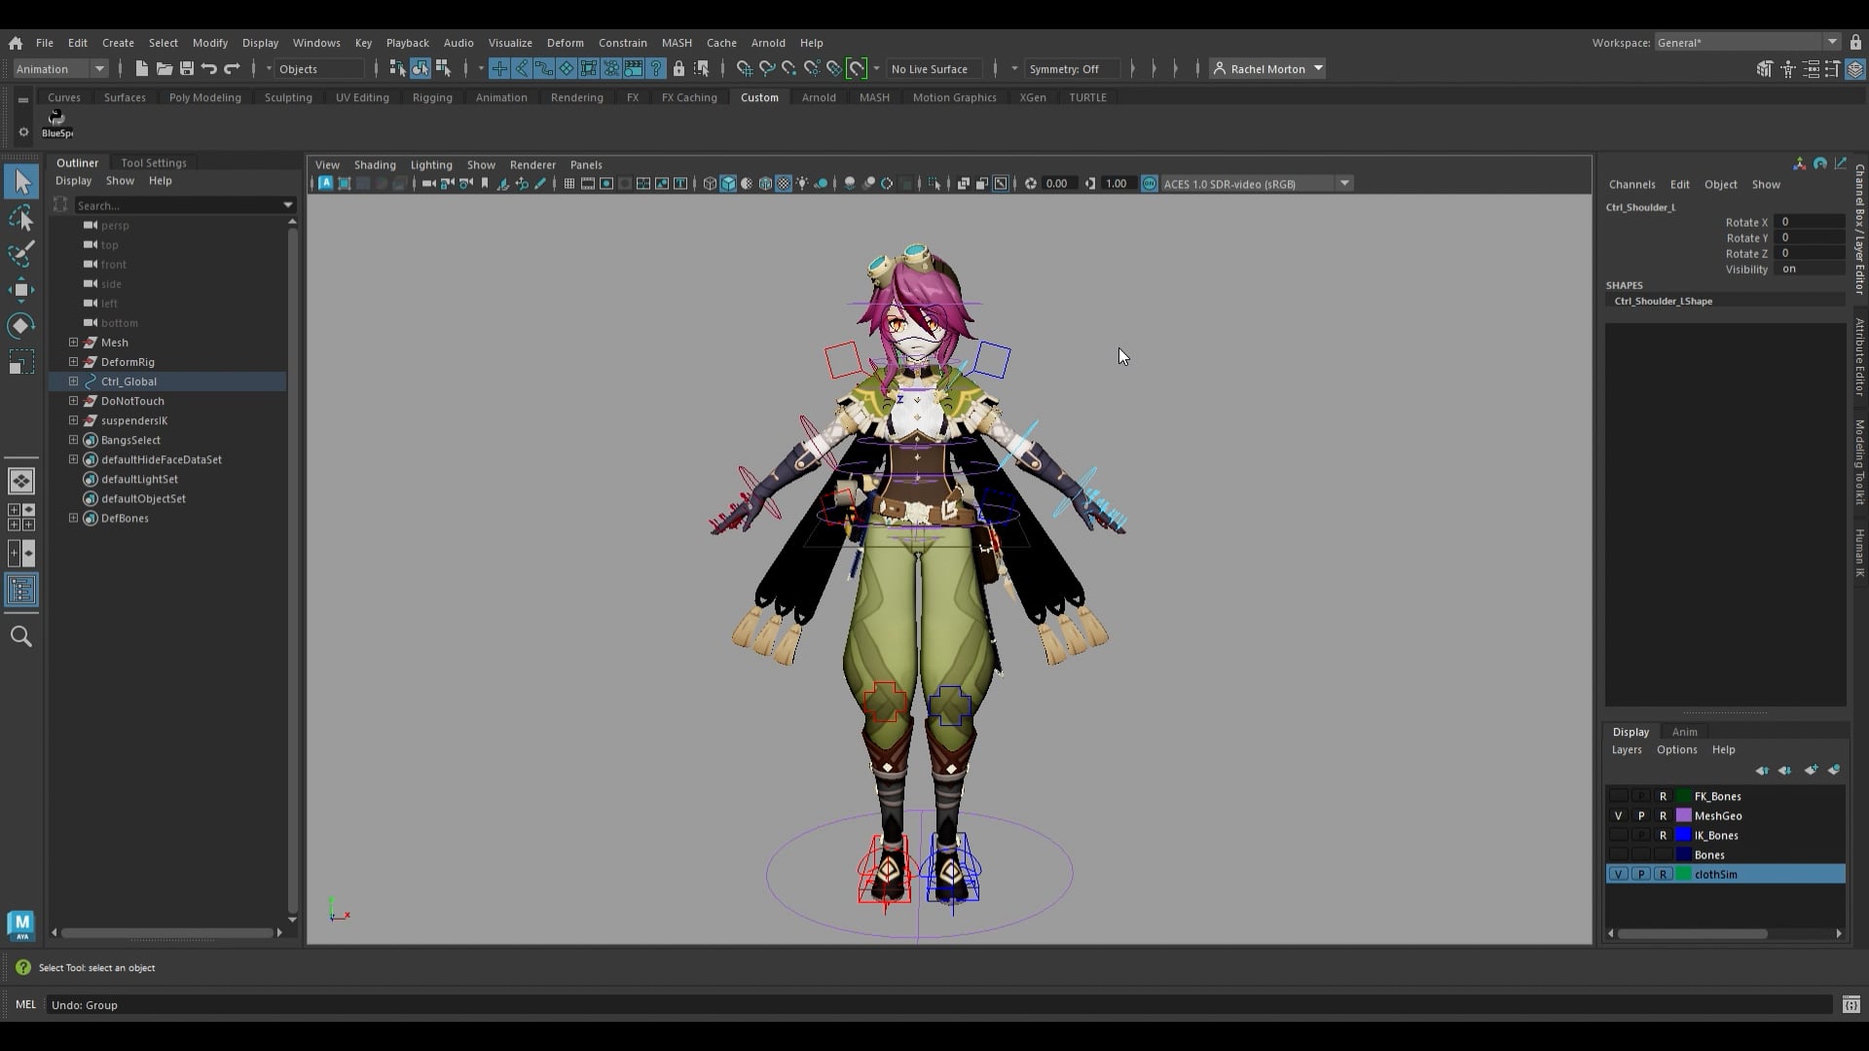This screenshot has width=1869, height=1051.
Task: Toggle visibility box of Bones layer
Action: (1618, 854)
